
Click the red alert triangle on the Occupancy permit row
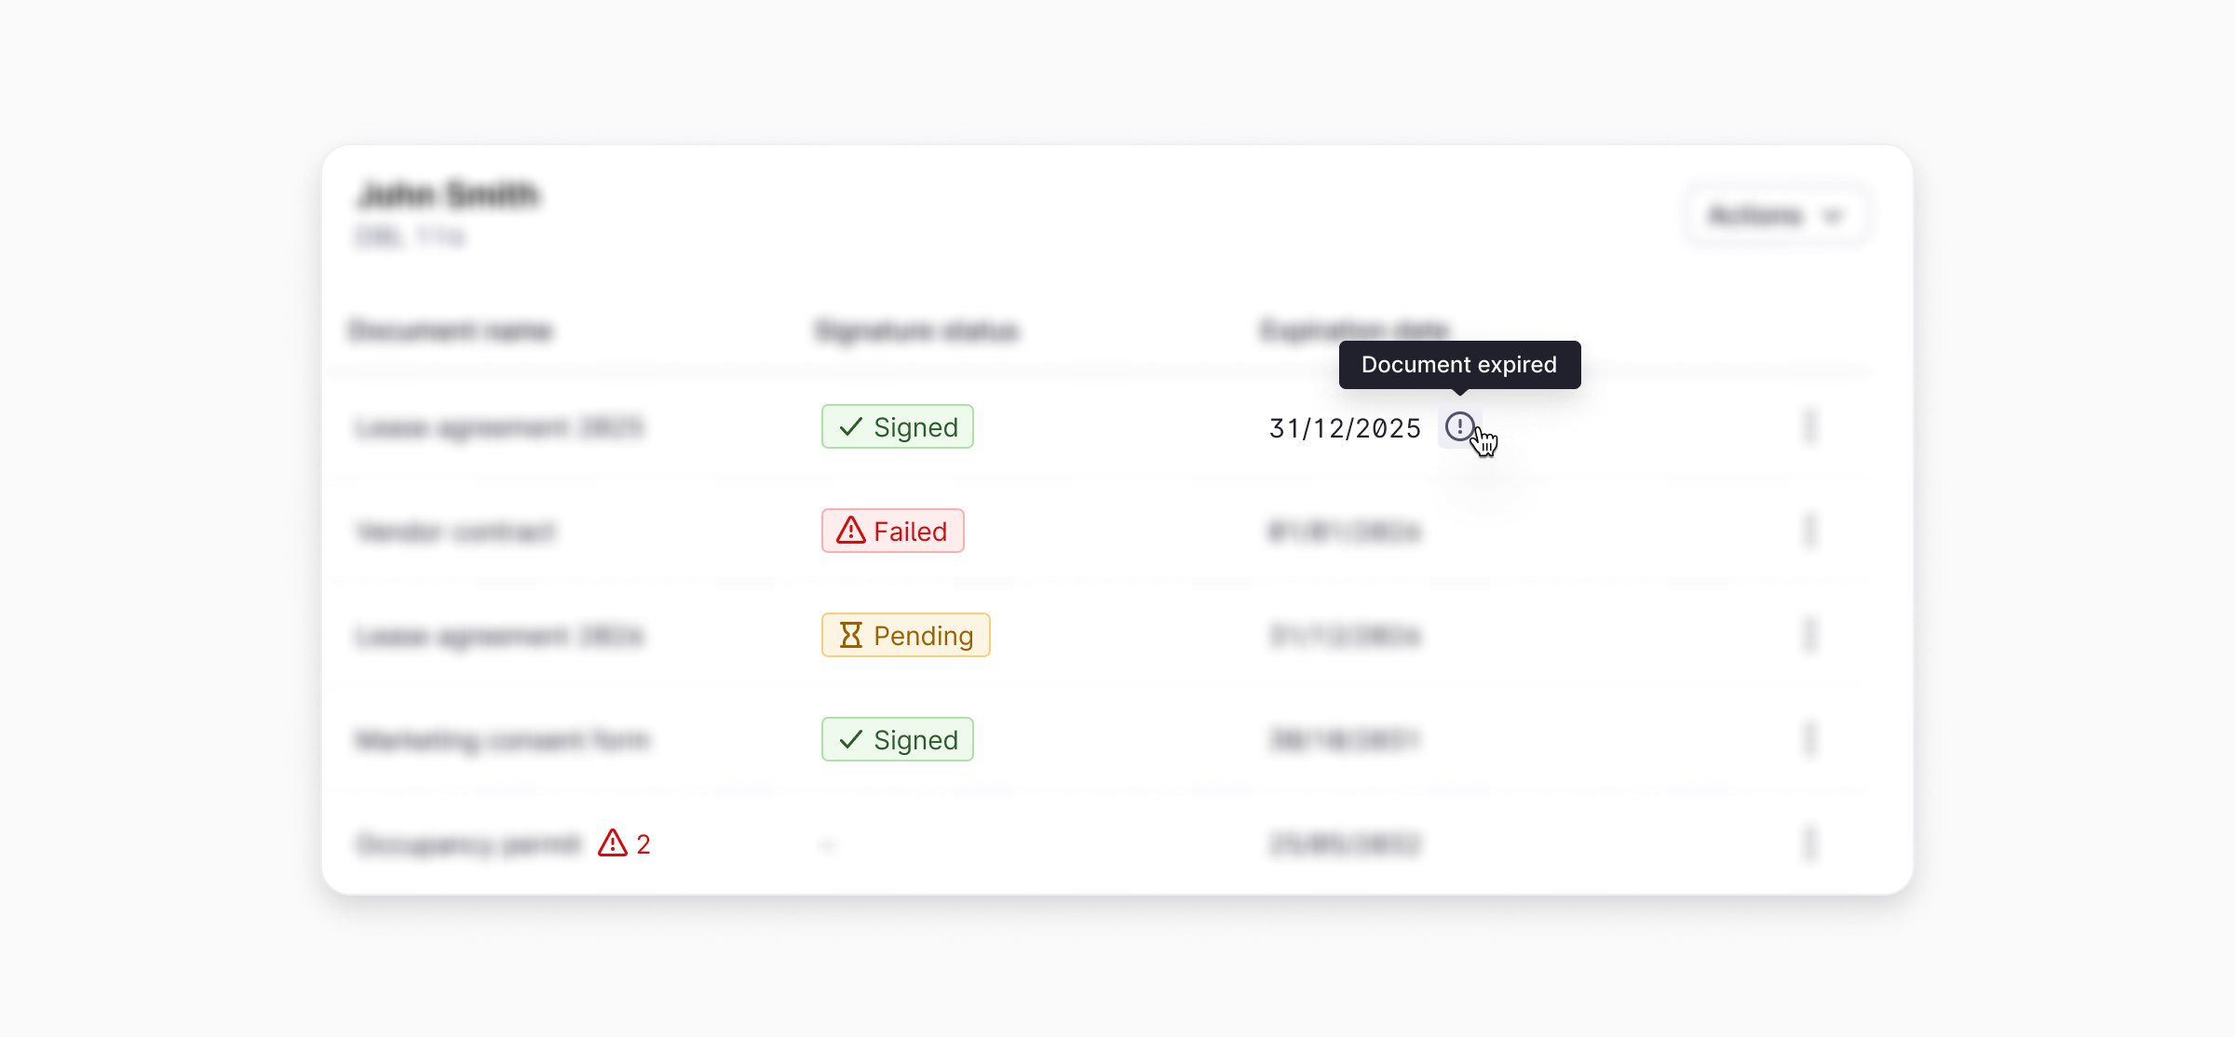(x=612, y=842)
